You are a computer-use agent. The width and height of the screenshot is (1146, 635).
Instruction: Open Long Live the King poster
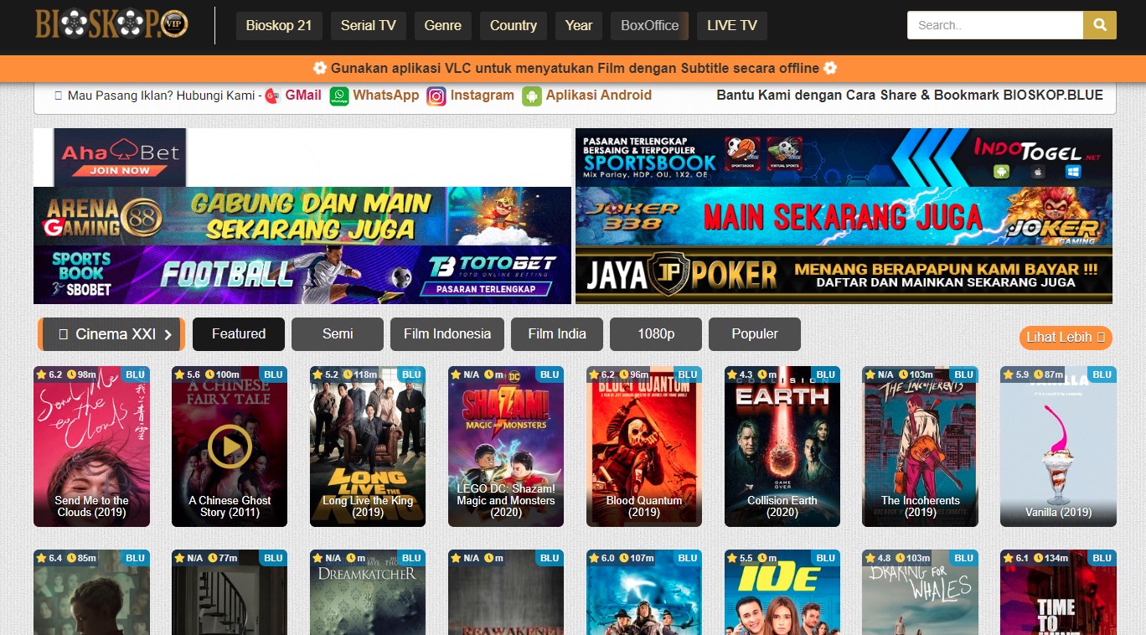click(368, 447)
